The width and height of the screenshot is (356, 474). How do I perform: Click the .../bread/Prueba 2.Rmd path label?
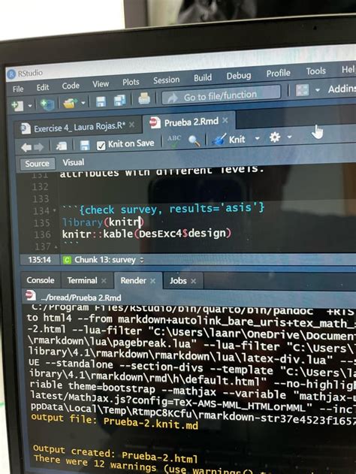[x=80, y=297]
